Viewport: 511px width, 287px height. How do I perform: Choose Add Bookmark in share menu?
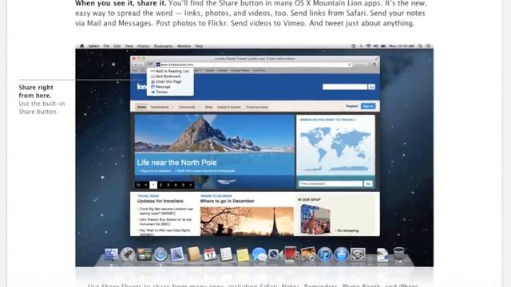pyautogui.click(x=170, y=77)
